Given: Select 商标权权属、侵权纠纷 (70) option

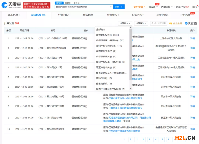Looking at the screenshot, I should (x=110, y=40).
